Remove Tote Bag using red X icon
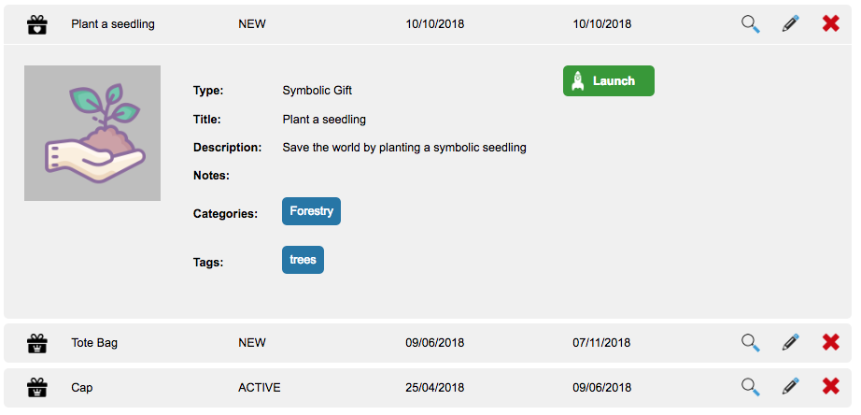 point(831,343)
